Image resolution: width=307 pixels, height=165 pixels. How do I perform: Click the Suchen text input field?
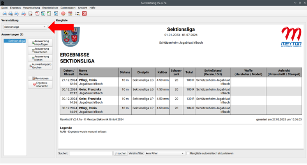pyautogui.click(x=90, y=153)
